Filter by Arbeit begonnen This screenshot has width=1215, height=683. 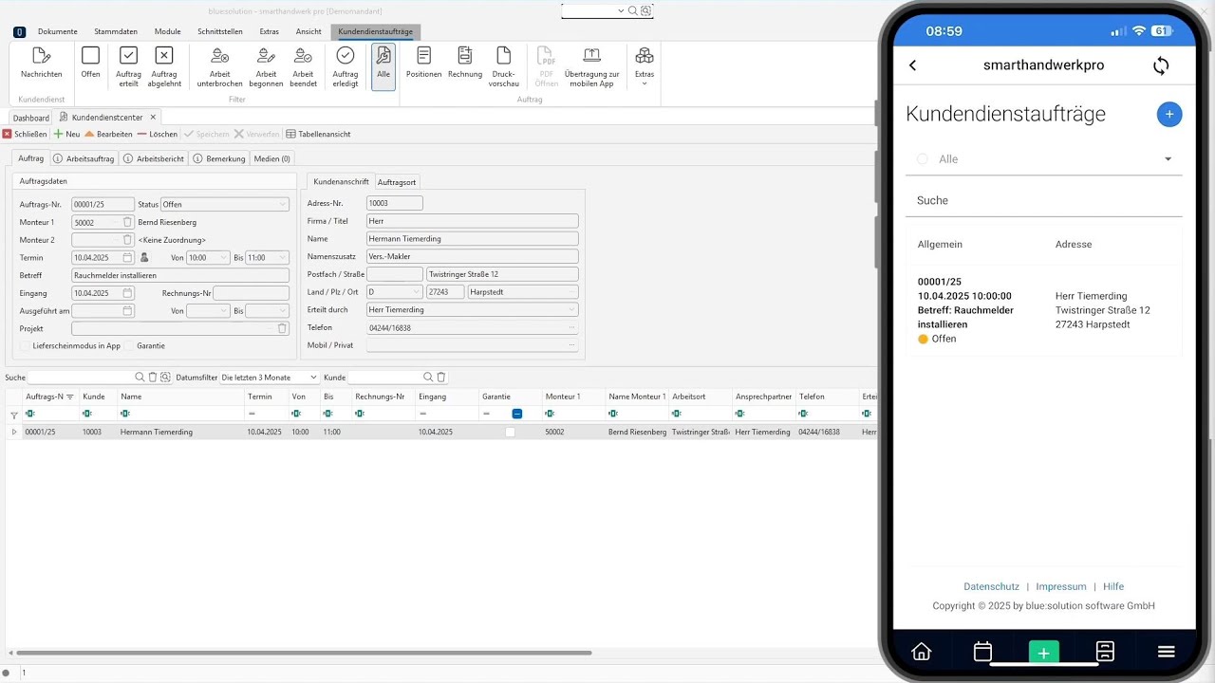(266, 66)
